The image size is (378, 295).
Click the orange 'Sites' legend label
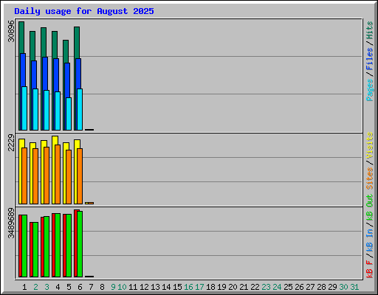pyautogui.click(x=370, y=178)
